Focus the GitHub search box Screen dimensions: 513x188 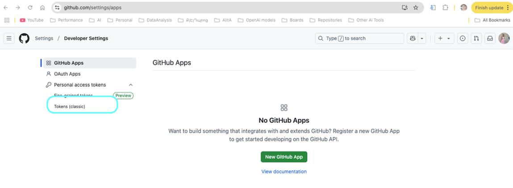pos(359,38)
